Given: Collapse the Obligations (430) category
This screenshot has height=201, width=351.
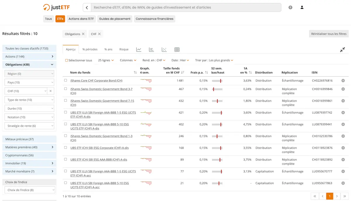Looking at the screenshot, I should (x=29, y=65).
